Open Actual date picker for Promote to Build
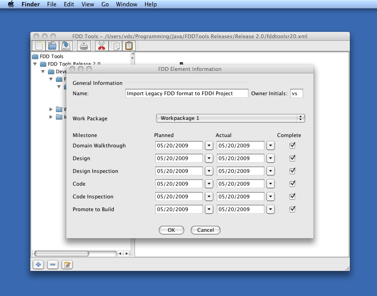 (270, 209)
